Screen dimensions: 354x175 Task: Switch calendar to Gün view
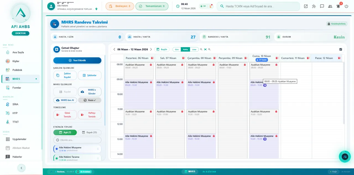click(177, 49)
